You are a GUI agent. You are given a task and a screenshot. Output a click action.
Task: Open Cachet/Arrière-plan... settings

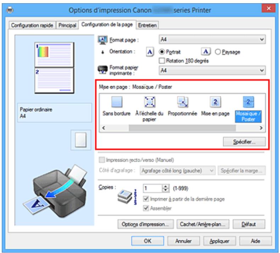point(203,224)
